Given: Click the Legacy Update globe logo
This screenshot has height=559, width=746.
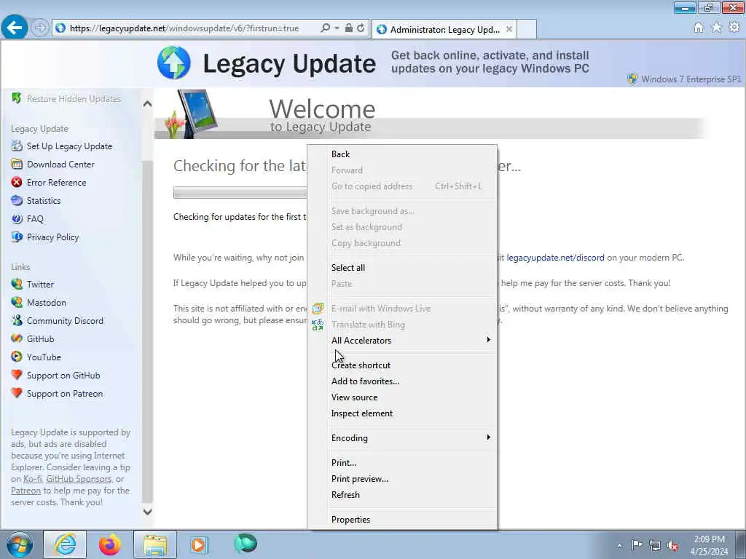Looking at the screenshot, I should (x=174, y=63).
